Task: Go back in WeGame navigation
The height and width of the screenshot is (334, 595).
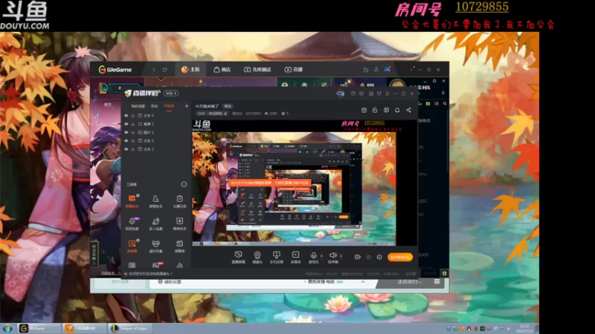Action: tap(154, 70)
